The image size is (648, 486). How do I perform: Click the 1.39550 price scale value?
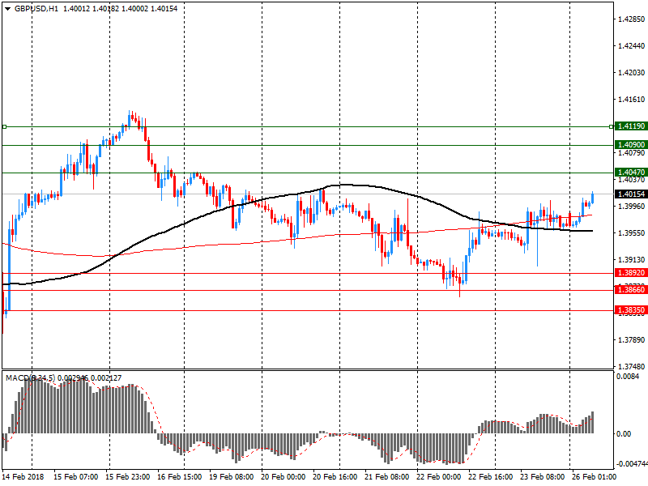[631, 233]
